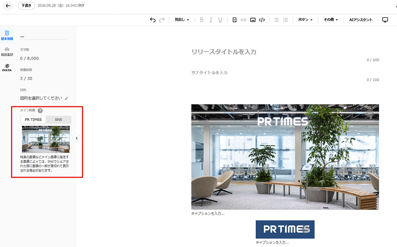This screenshot has height=247, width=397.
Task: Open the AIアシスタント
Action: [361, 20]
